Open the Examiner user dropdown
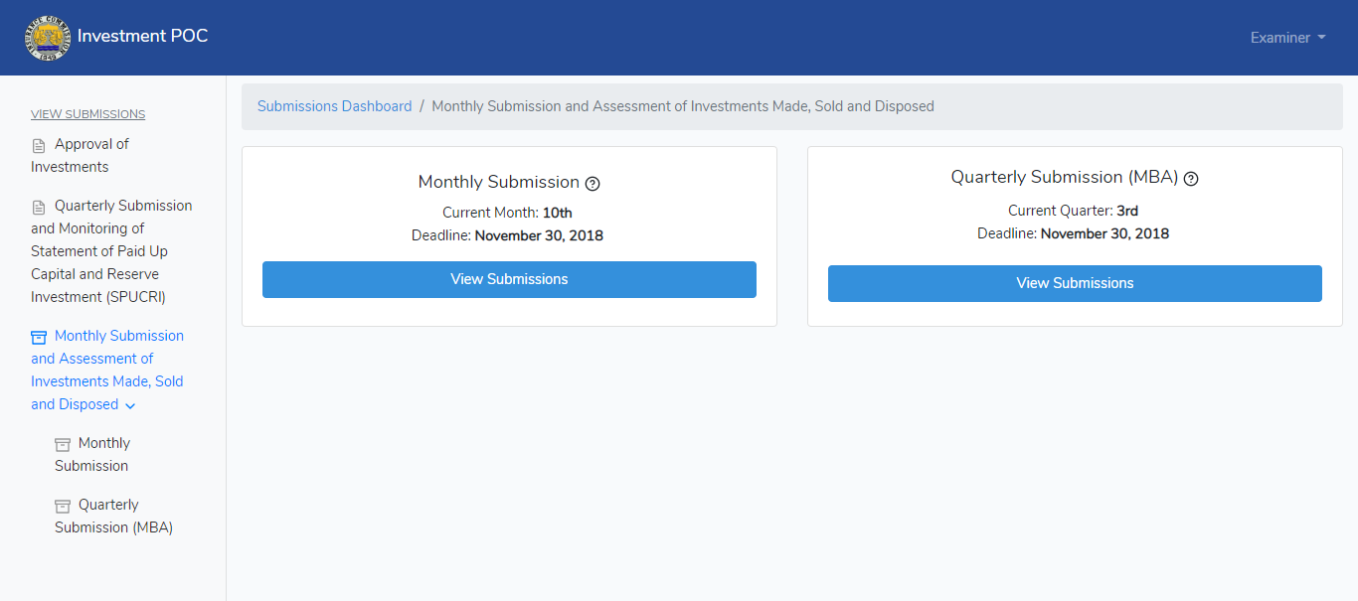 pos(1287,38)
